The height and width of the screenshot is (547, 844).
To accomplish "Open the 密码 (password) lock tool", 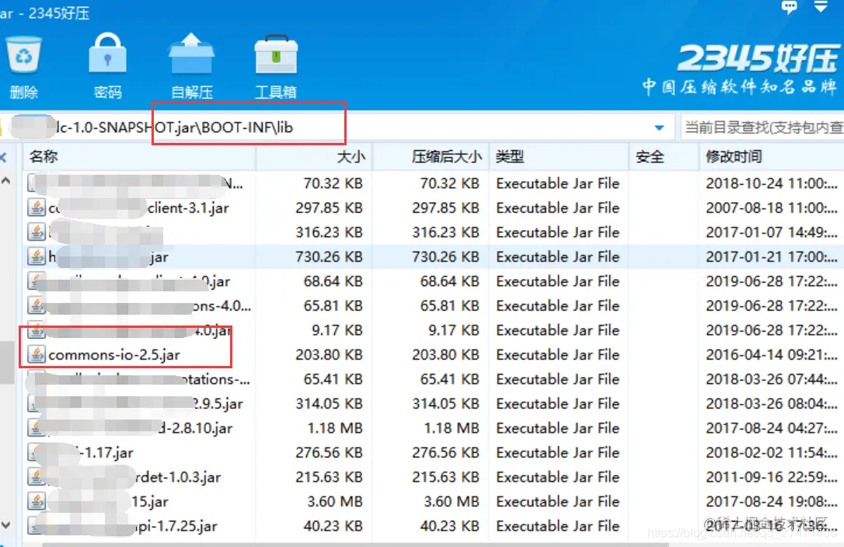I will pyautogui.click(x=108, y=54).
